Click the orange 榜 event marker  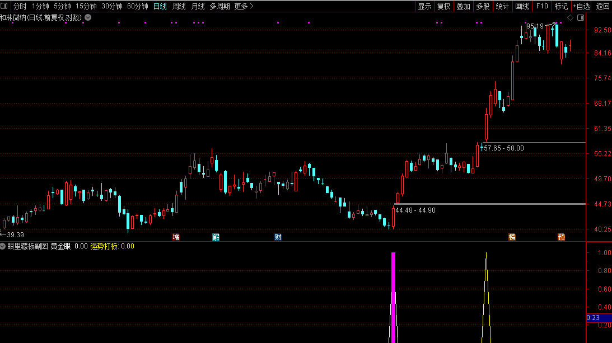tap(512, 237)
